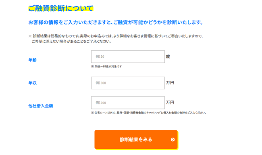262x155 pixels.
Task: Click the 年齢 age input field
Action: coord(128,57)
